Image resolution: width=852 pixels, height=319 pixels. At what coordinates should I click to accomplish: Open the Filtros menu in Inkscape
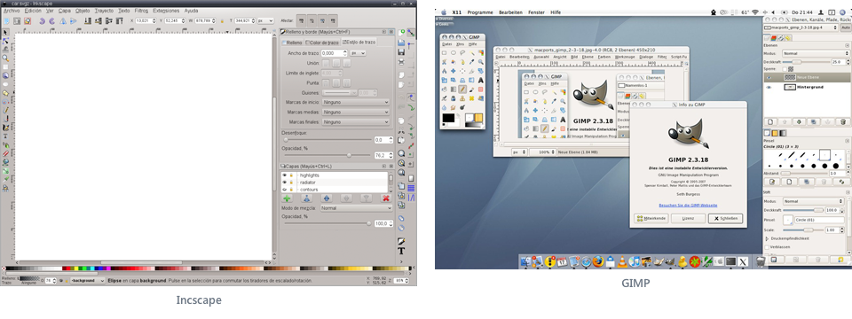coord(141,11)
